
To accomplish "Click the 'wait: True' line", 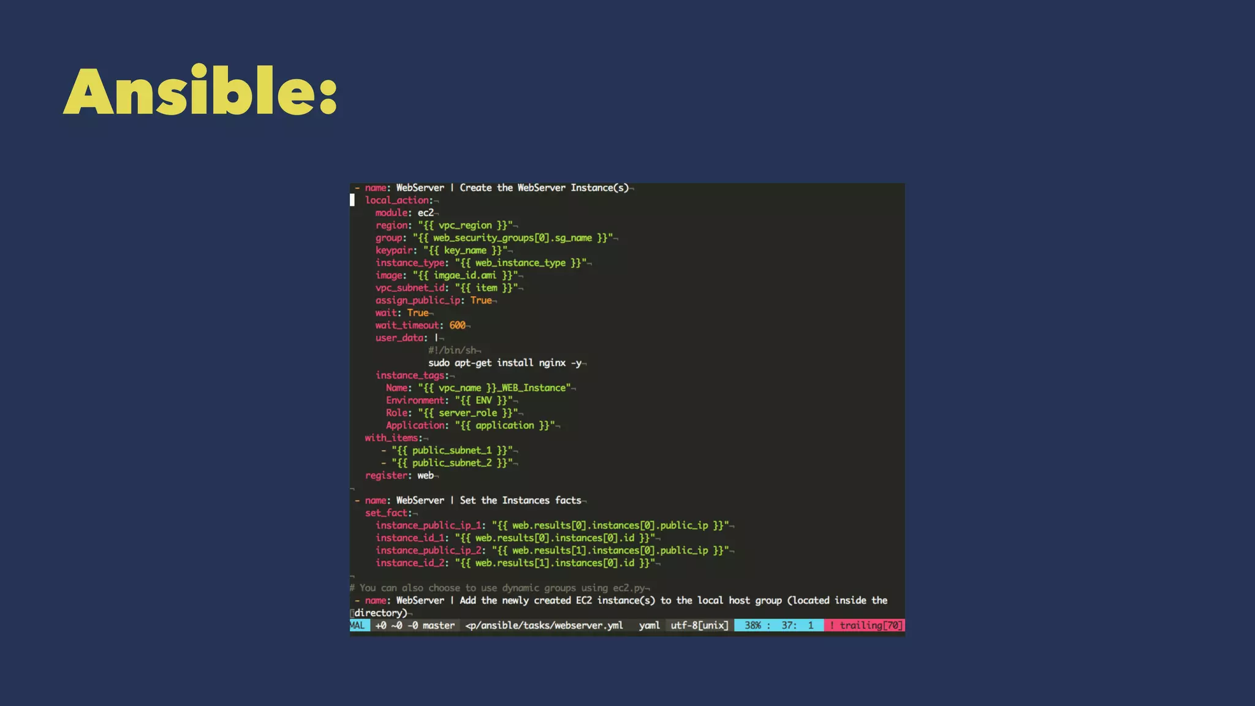I will point(404,313).
